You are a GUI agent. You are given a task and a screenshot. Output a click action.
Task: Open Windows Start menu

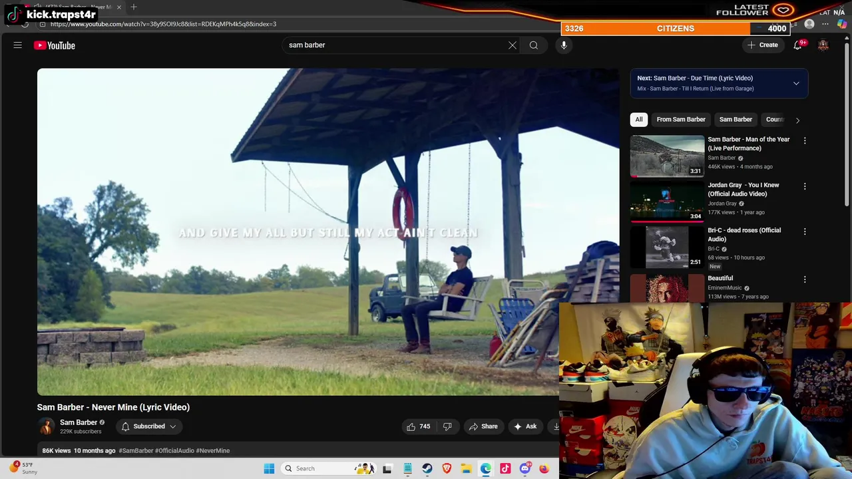click(269, 468)
